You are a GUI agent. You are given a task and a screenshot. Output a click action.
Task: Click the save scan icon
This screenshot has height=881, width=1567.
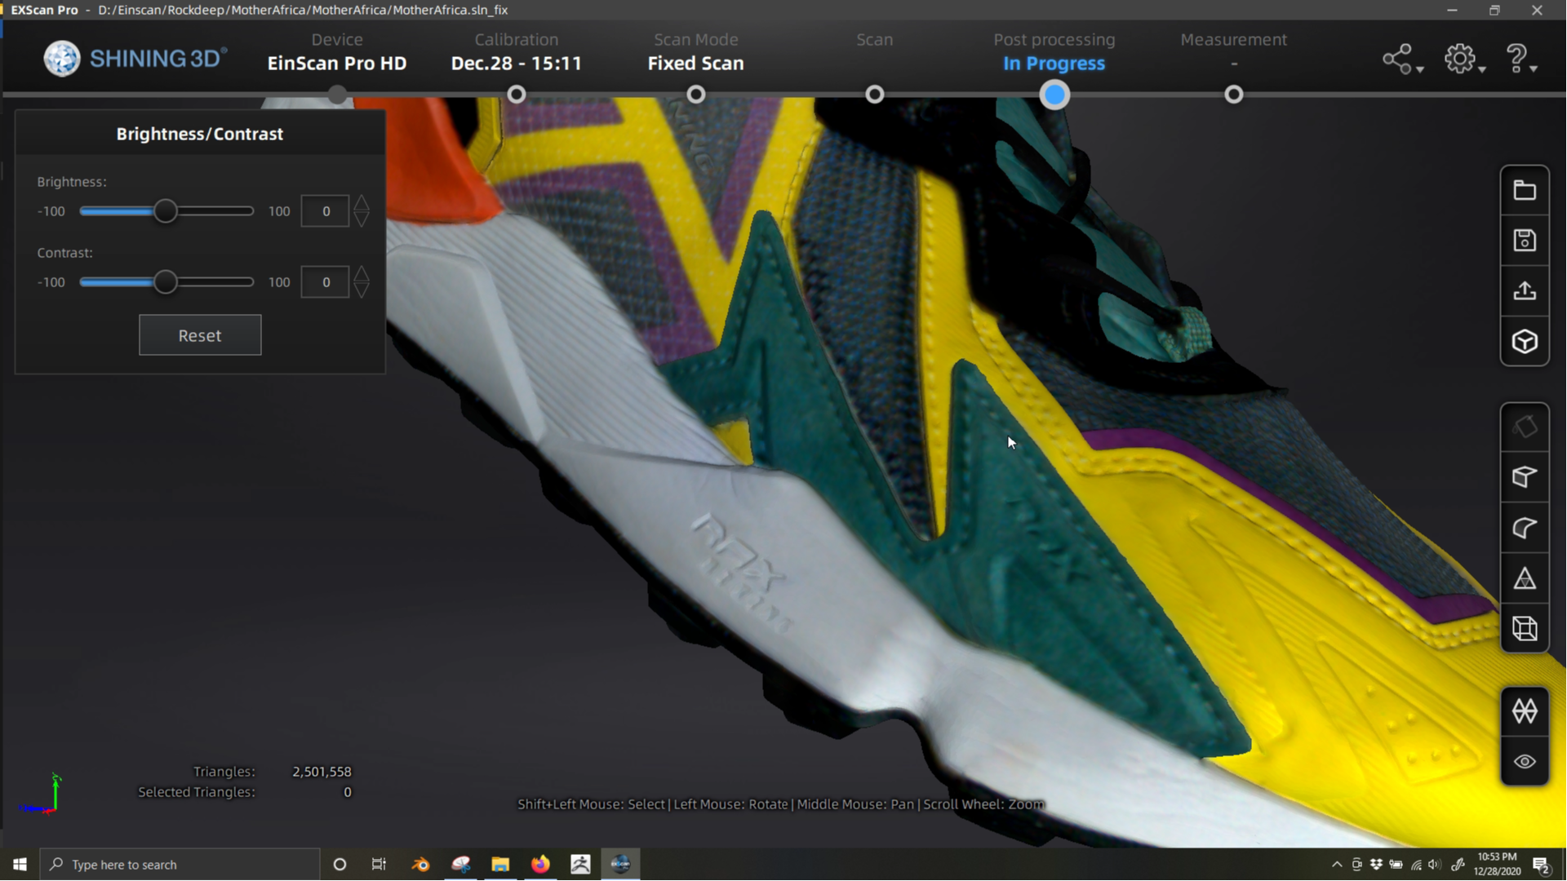click(1525, 241)
